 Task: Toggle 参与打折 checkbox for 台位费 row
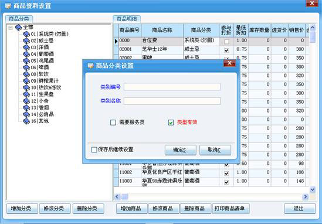226,42
